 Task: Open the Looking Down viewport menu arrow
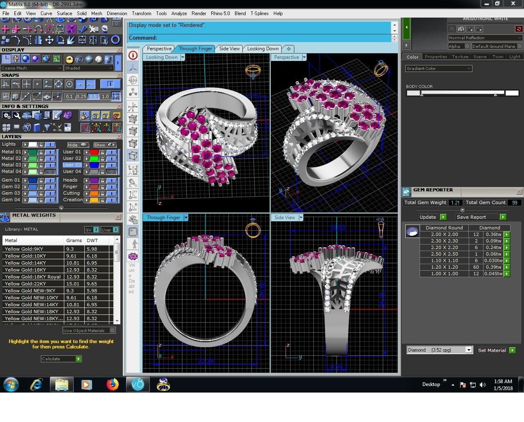(x=183, y=57)
